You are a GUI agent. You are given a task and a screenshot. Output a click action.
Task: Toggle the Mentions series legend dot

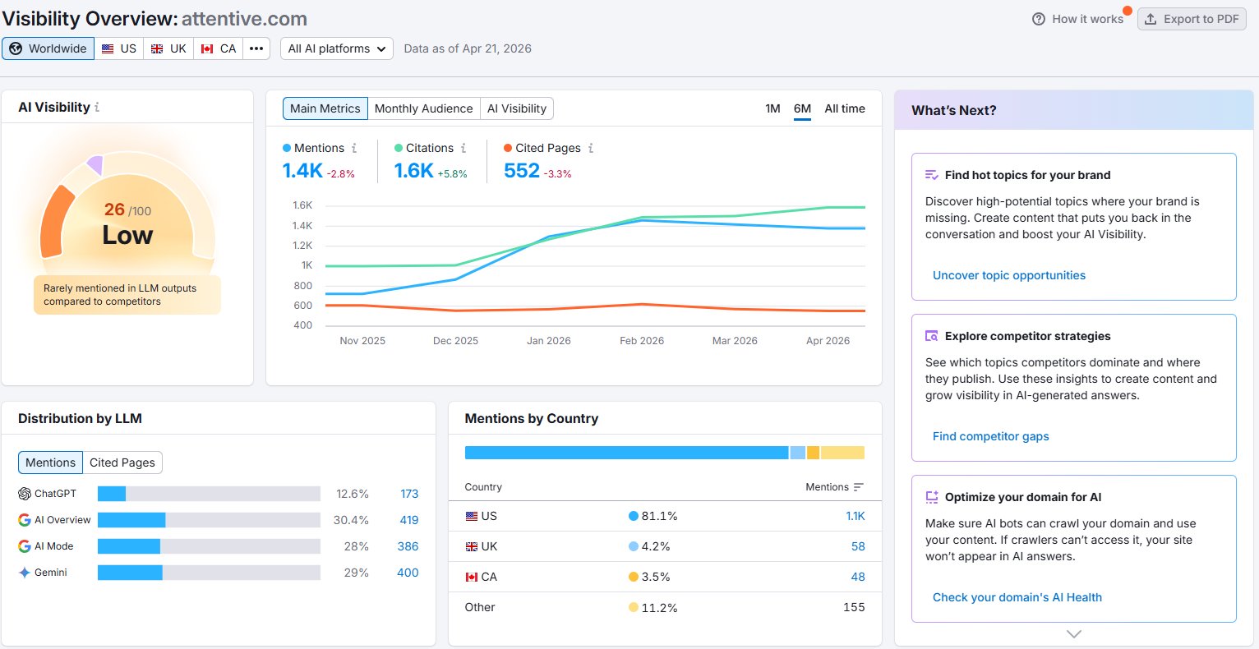(x=287, y=148)
